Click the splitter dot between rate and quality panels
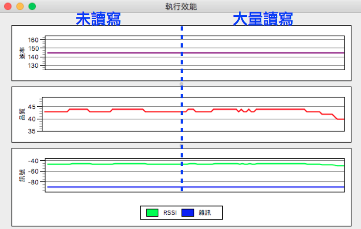The image size is (361, 229). [182, 84]
